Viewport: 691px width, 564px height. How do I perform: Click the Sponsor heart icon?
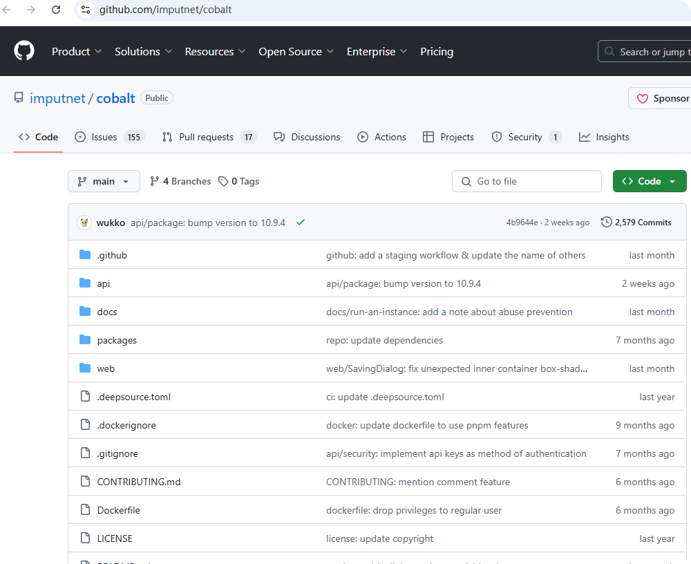[x=643, y=98]
